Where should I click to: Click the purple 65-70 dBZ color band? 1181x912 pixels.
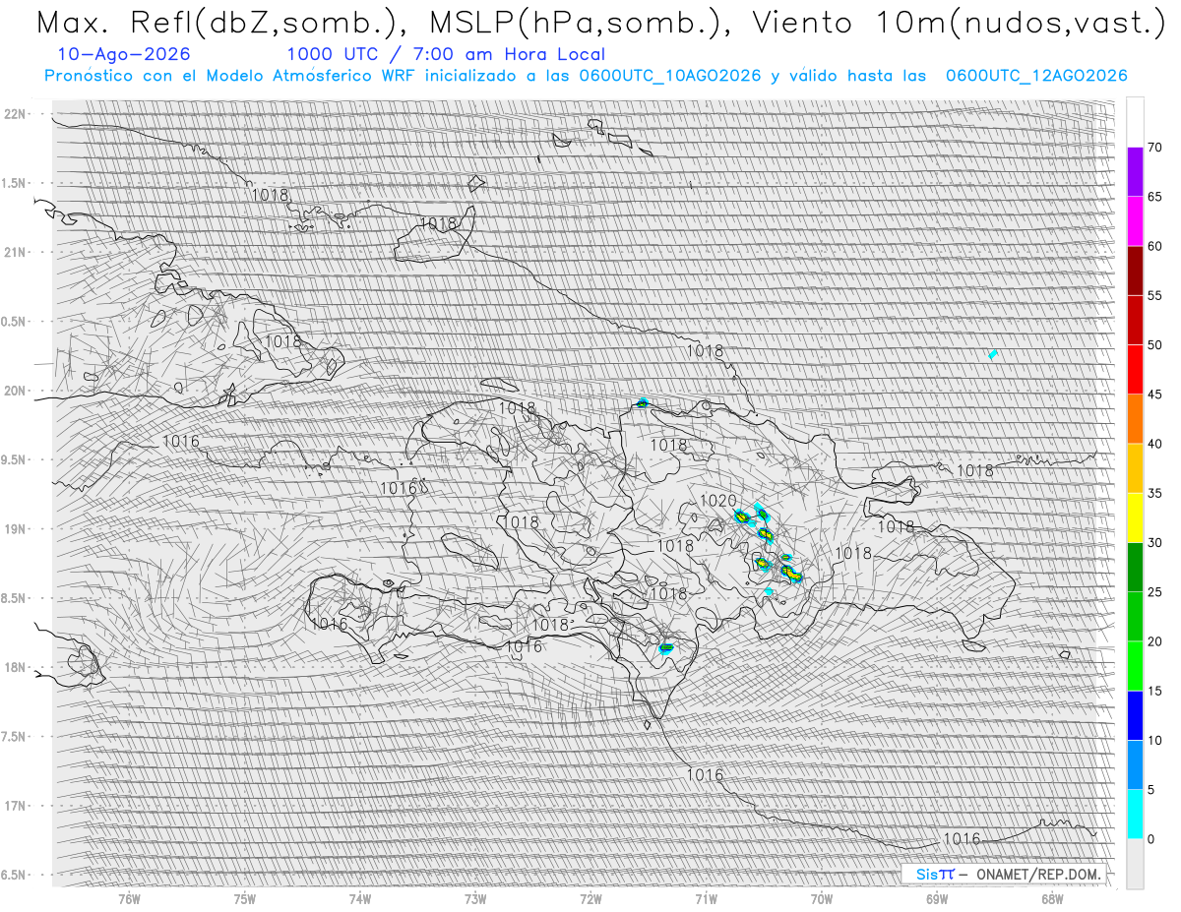click(x=1135, y=172)
